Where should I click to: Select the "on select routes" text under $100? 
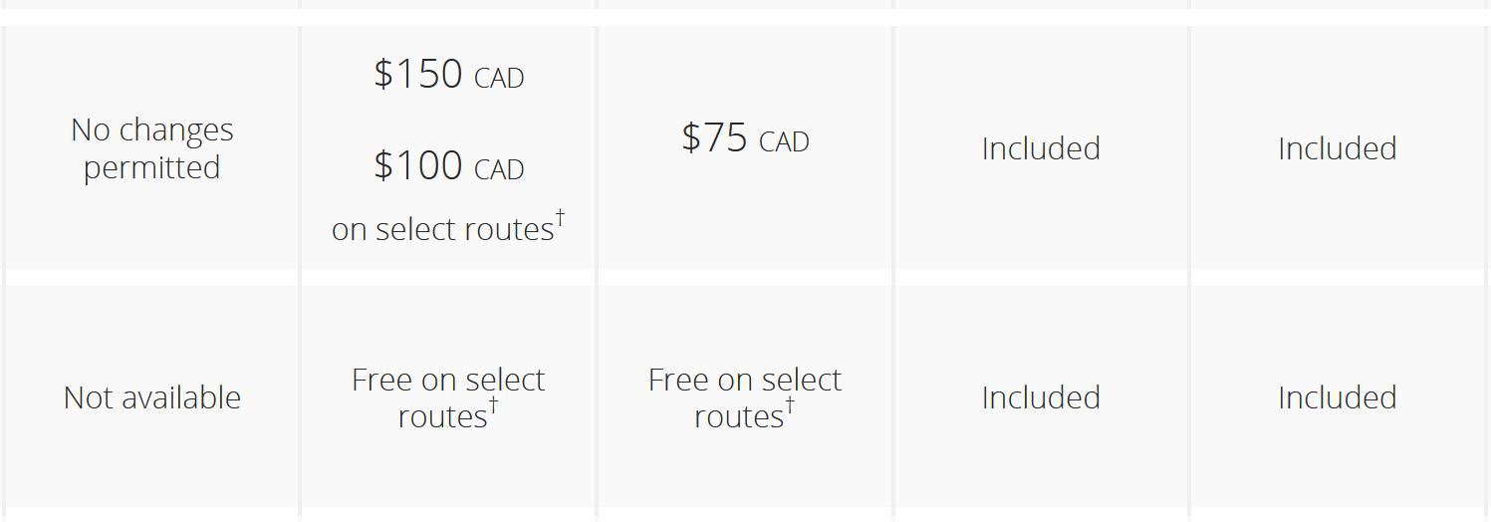pyautogui.click(x=442, y=230)
